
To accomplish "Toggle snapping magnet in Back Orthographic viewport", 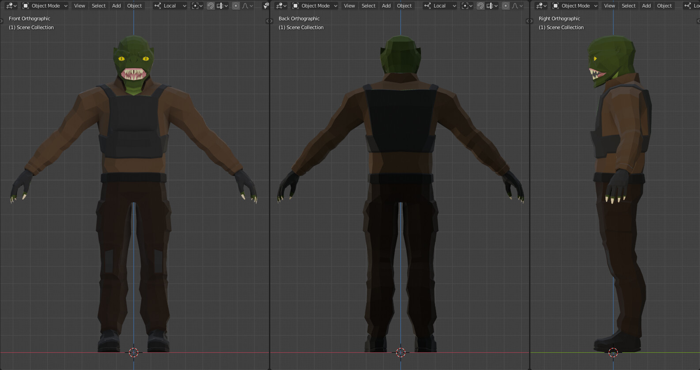I will click(481, 6).
